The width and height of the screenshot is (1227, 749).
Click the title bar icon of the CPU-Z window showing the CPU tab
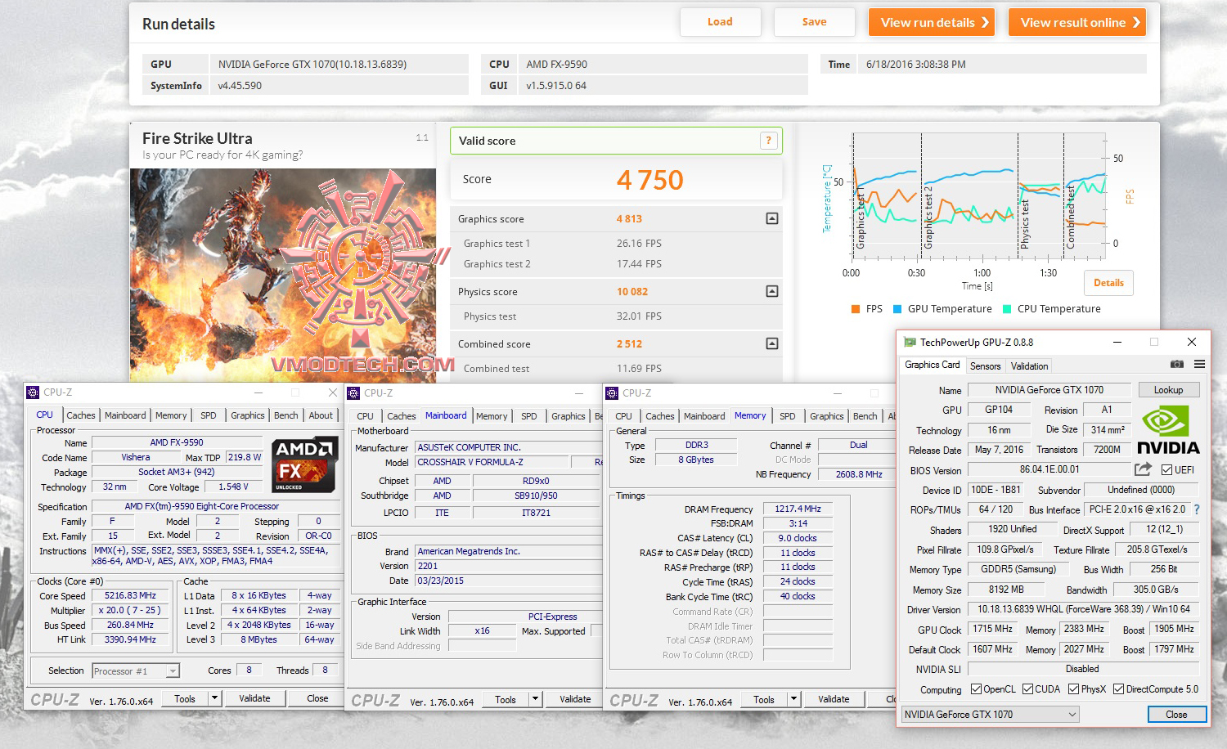click(33, 392)
